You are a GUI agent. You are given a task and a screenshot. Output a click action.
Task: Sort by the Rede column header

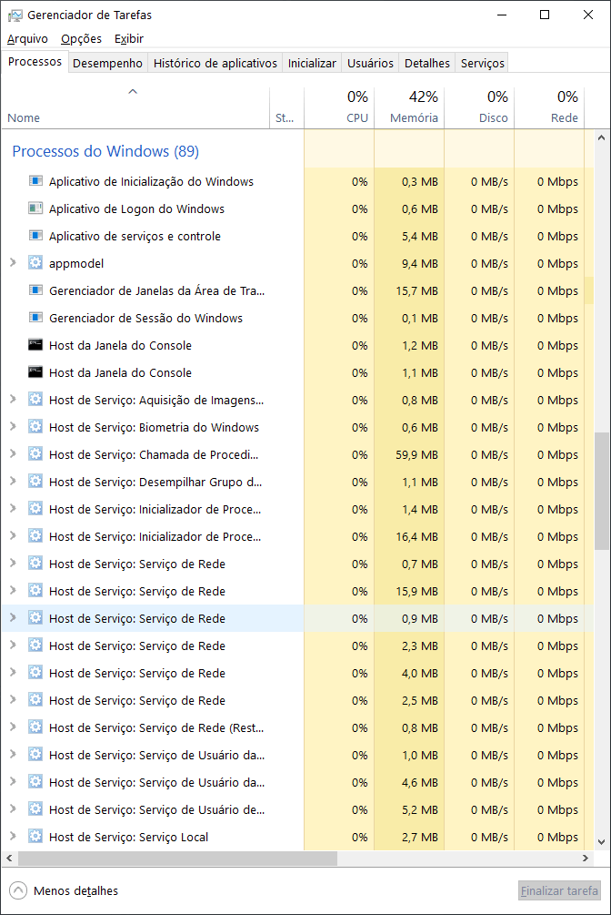[x=549, y=107]
